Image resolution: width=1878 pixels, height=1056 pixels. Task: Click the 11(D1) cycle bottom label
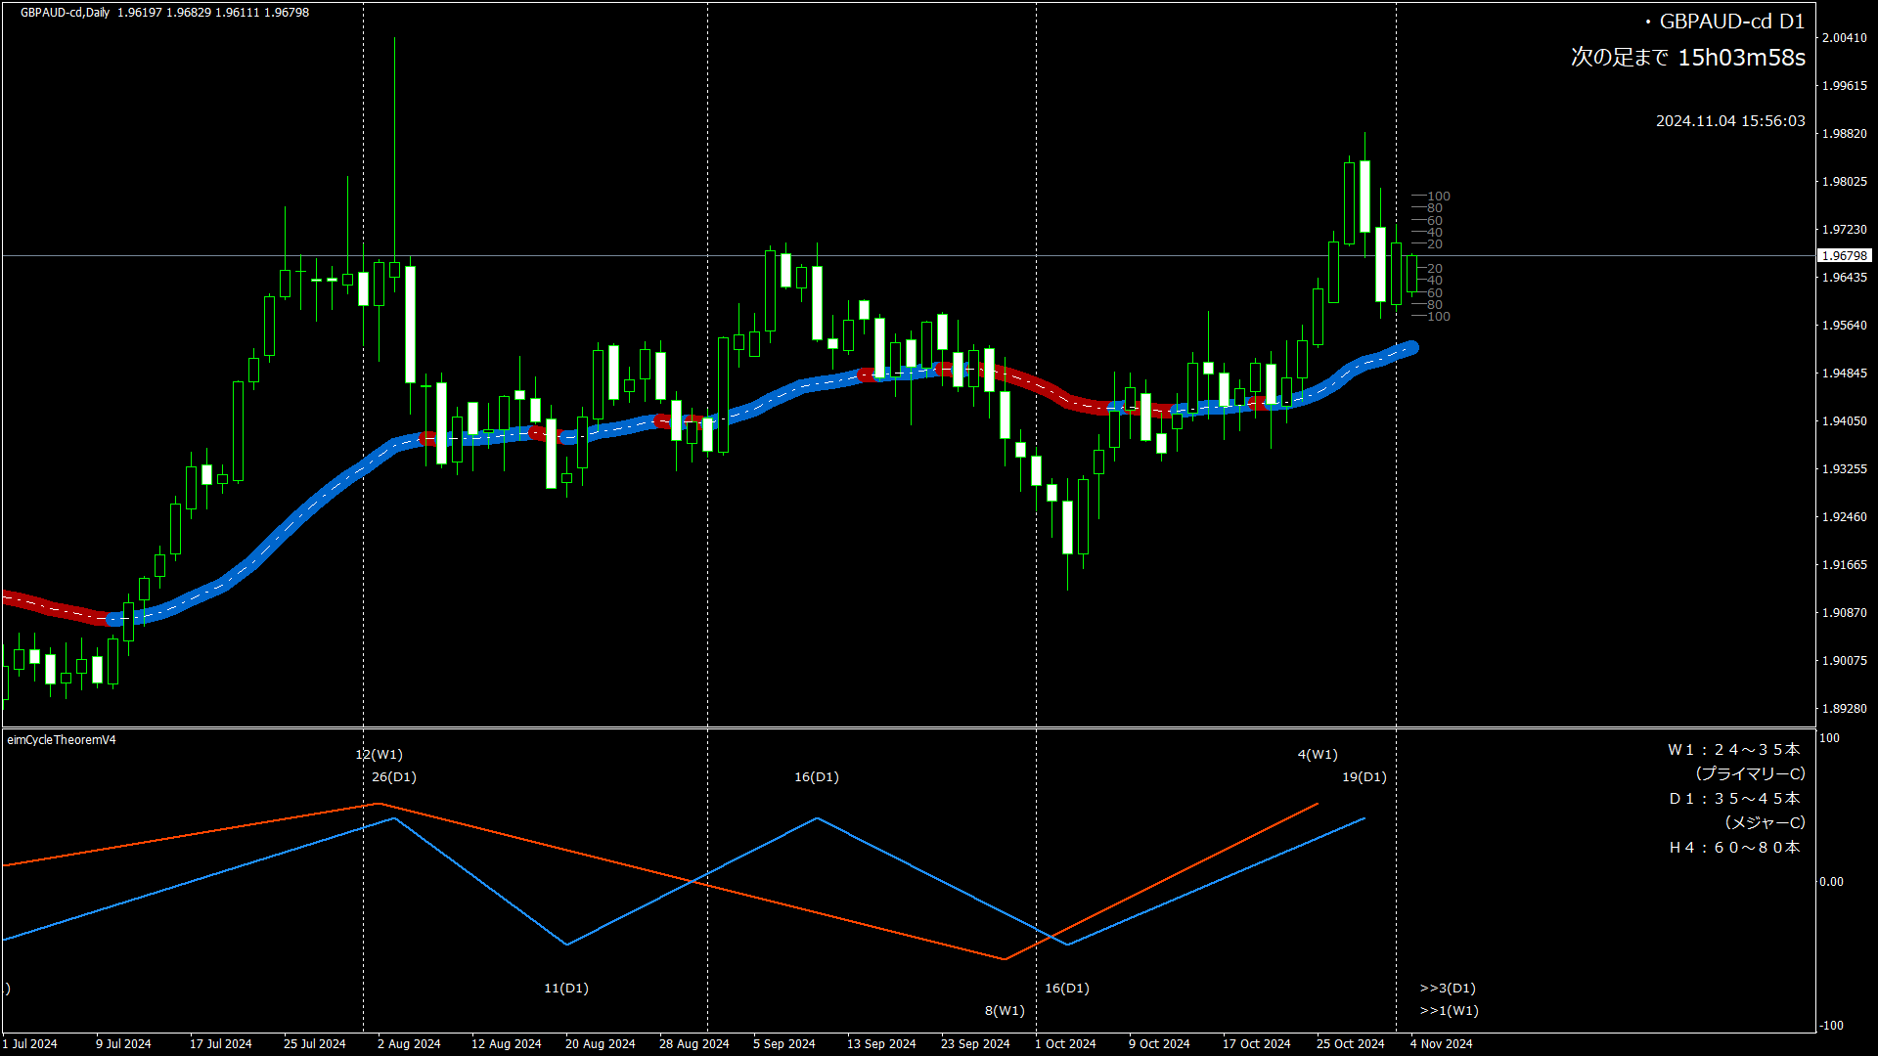[566, 989]
